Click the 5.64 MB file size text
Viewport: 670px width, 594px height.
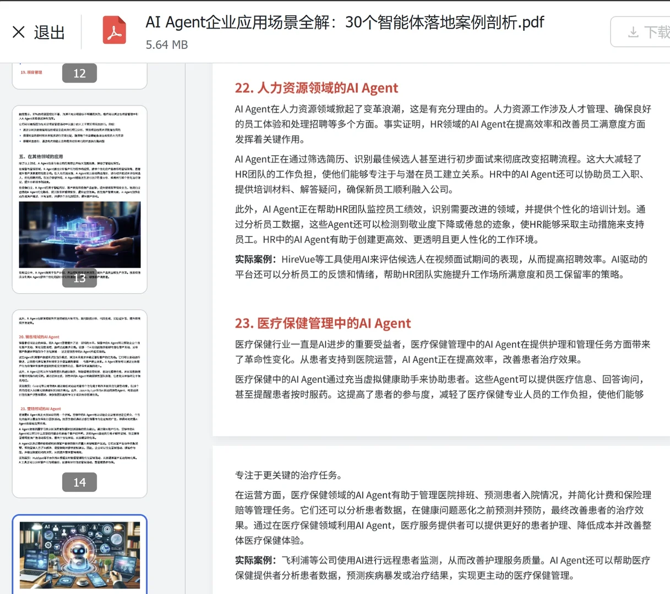pos(167,45)
